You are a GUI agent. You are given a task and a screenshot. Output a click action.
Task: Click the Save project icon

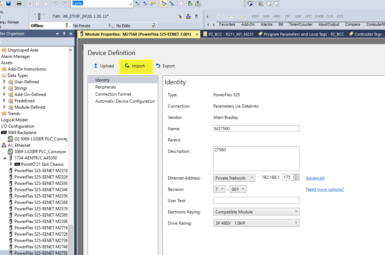(8, 4)
